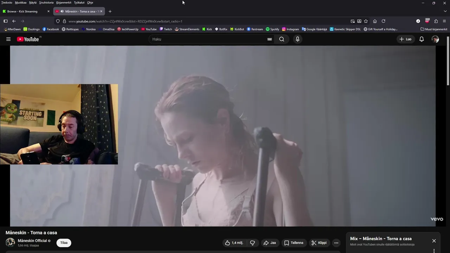Show tracking protection shield info
This screenshot has width=450, height=253.
[58, 21]
